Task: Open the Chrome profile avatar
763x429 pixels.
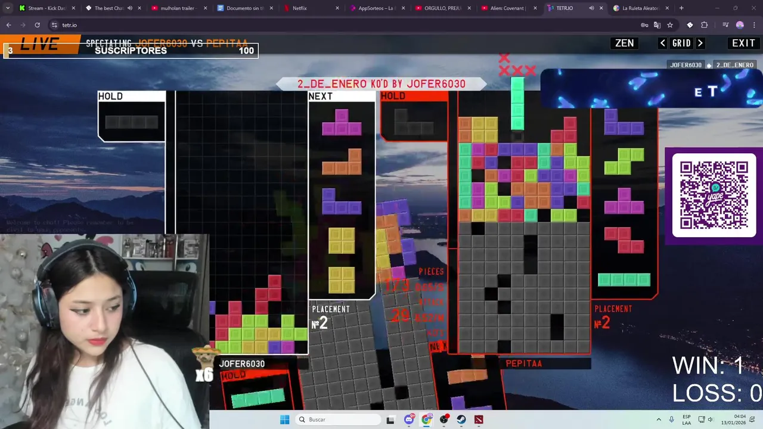Action: point(740,25)
